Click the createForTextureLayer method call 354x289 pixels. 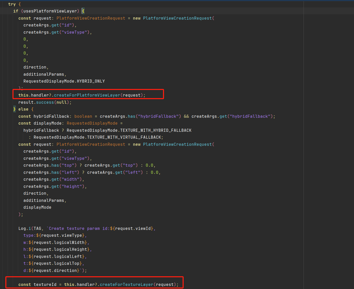point(126,285)
